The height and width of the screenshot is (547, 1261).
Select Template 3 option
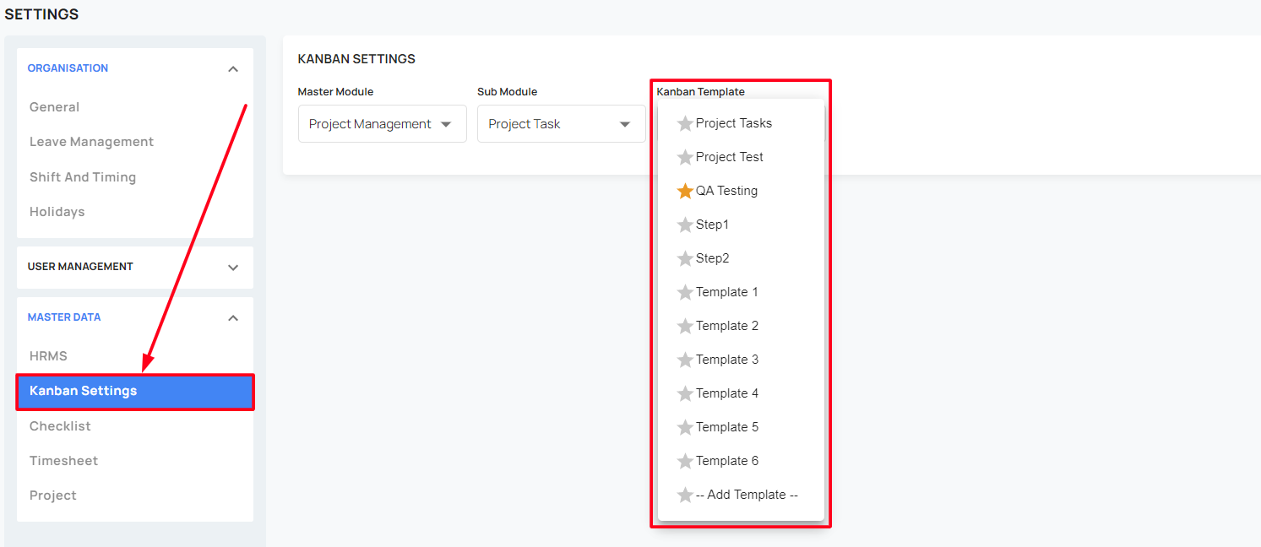click(x=727, y=360)
